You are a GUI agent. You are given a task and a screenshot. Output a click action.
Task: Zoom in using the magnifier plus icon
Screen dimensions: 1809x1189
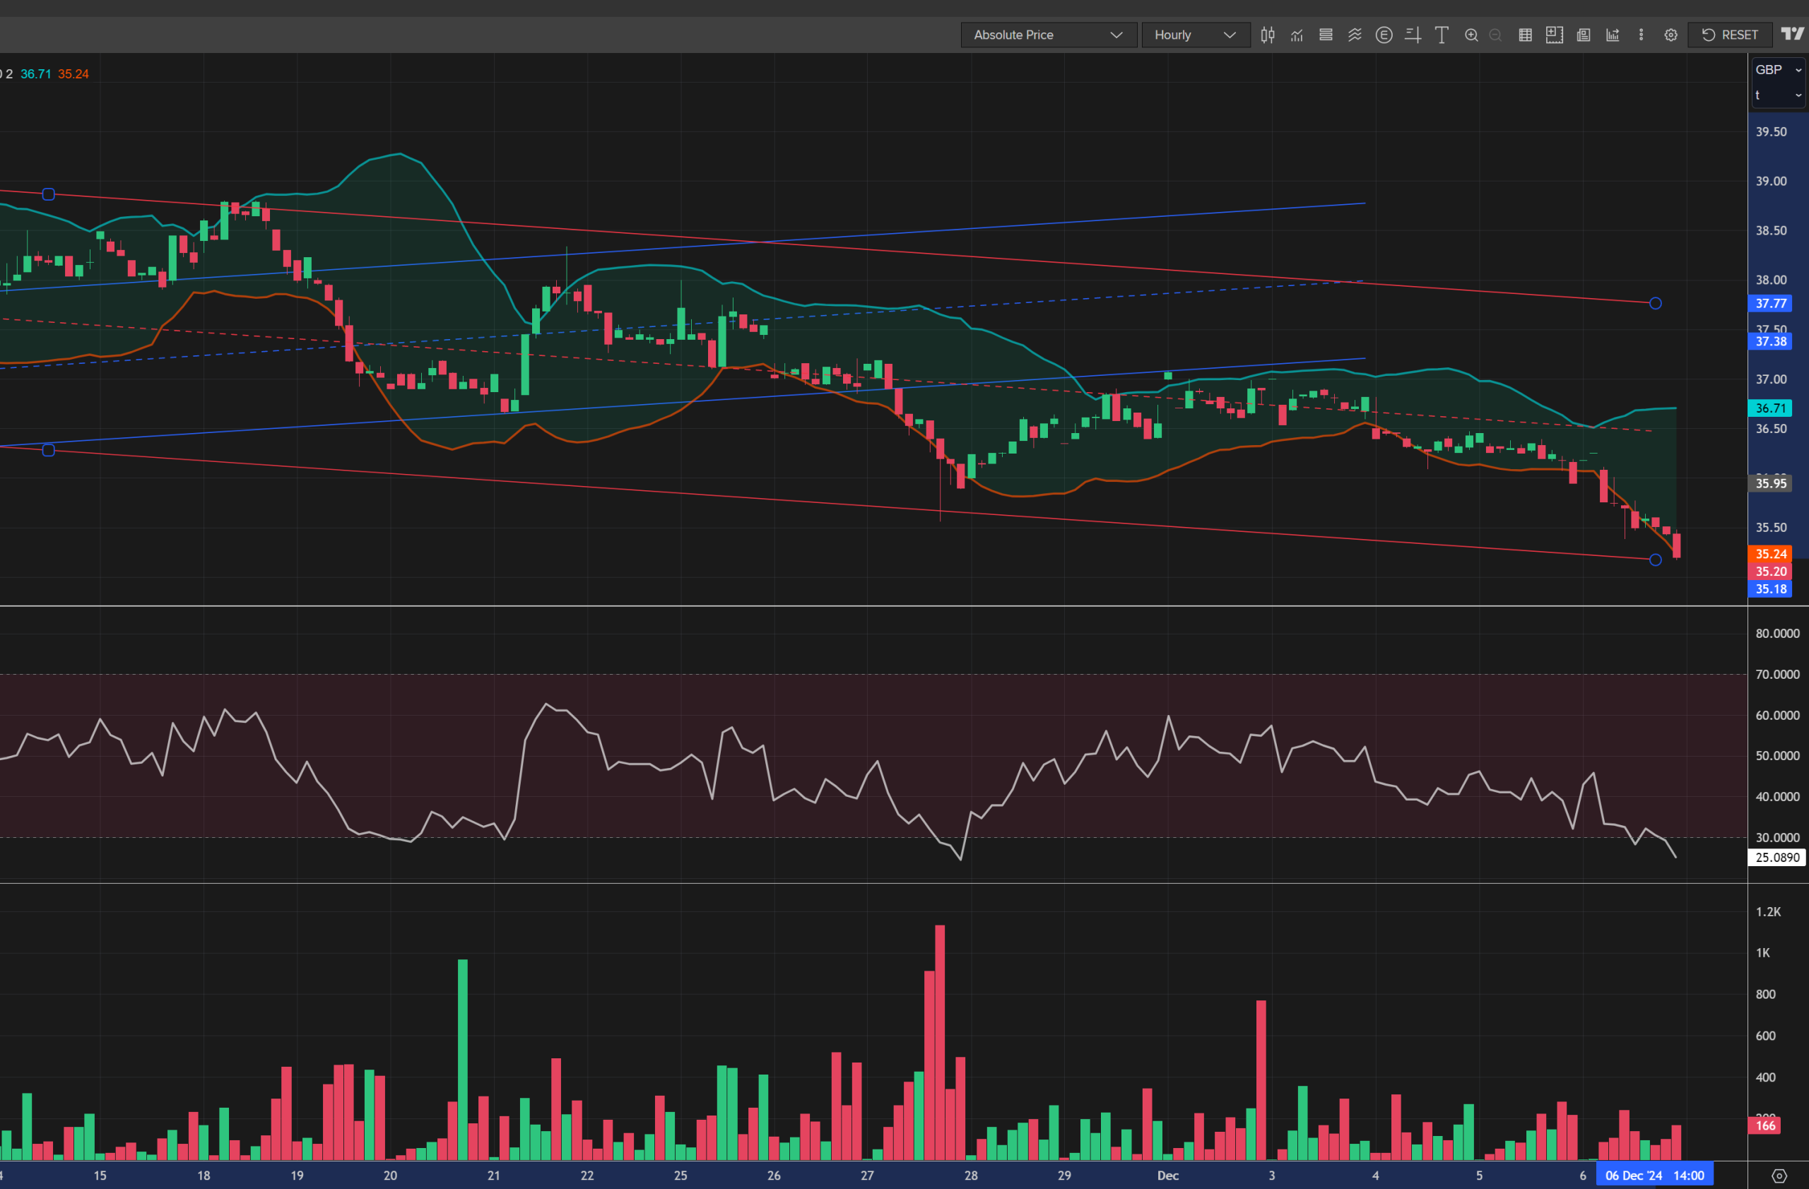pyautogui.click(x=1471, y=35)
